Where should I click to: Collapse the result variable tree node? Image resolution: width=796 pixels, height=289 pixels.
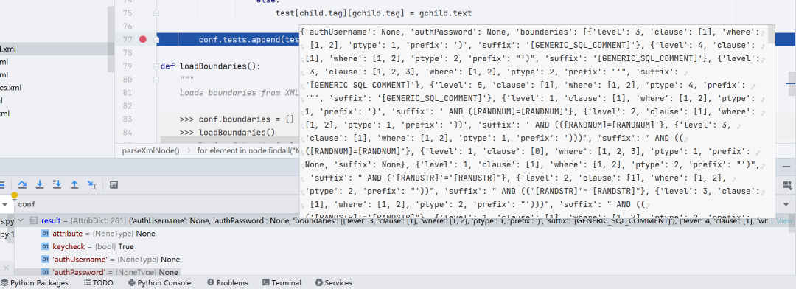[x=21, y=220]
